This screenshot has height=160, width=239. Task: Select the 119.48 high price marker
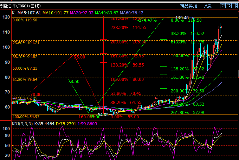tap(182, 18)
